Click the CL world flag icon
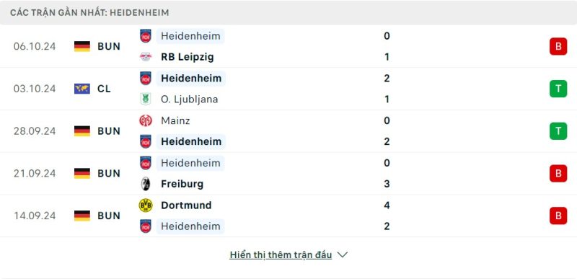The height and width of the screenshot is (279, 577). point(82,89)
